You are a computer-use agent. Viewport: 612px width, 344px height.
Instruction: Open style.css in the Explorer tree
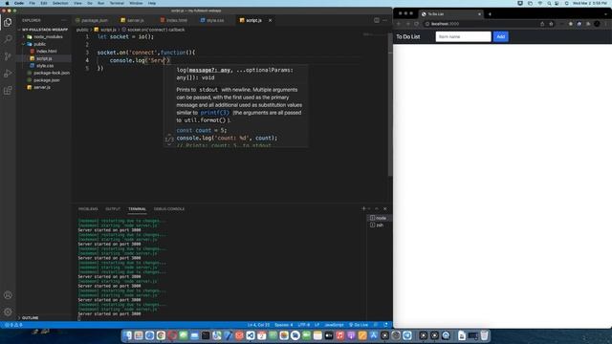pos(43,66)
